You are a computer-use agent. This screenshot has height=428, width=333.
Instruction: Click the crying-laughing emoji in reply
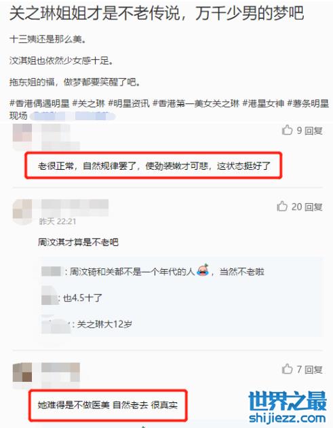203,270
